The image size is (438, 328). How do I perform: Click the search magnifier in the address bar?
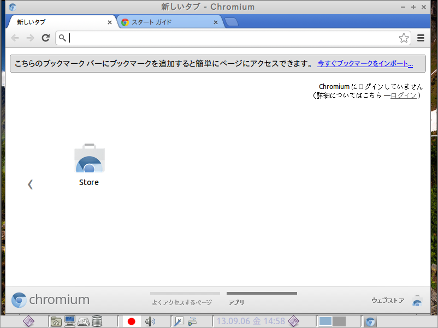click(62, 38)
